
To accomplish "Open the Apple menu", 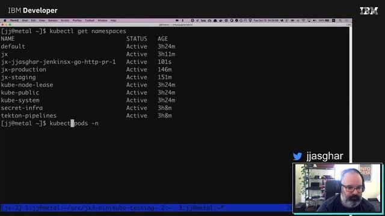I will point(5,20).
